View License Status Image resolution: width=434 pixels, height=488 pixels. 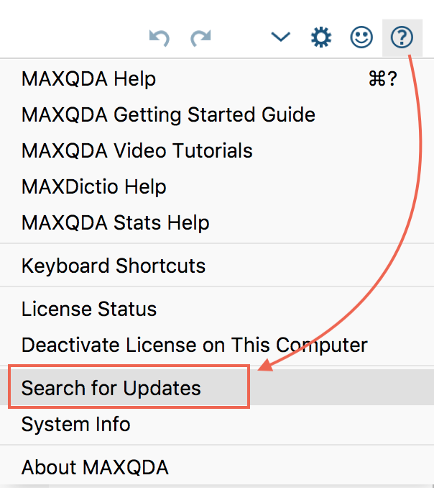coord(217,309)
